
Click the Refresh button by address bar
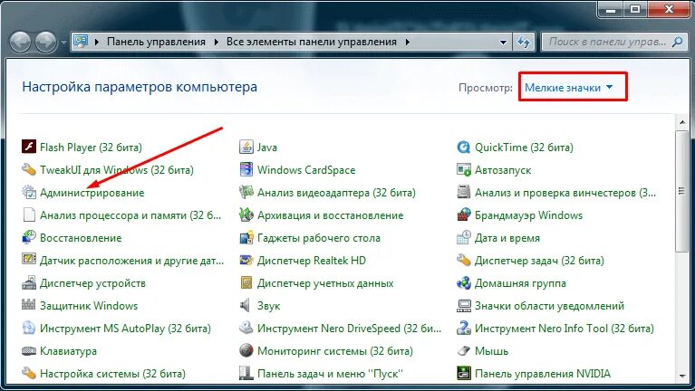pyautogui.click(x=524, y=42)
